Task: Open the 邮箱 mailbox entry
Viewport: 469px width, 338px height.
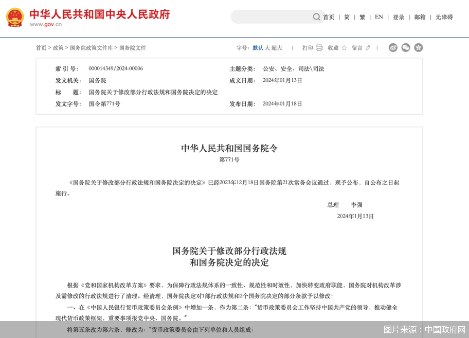Action: pyautogui.click(x=418, y=17)
